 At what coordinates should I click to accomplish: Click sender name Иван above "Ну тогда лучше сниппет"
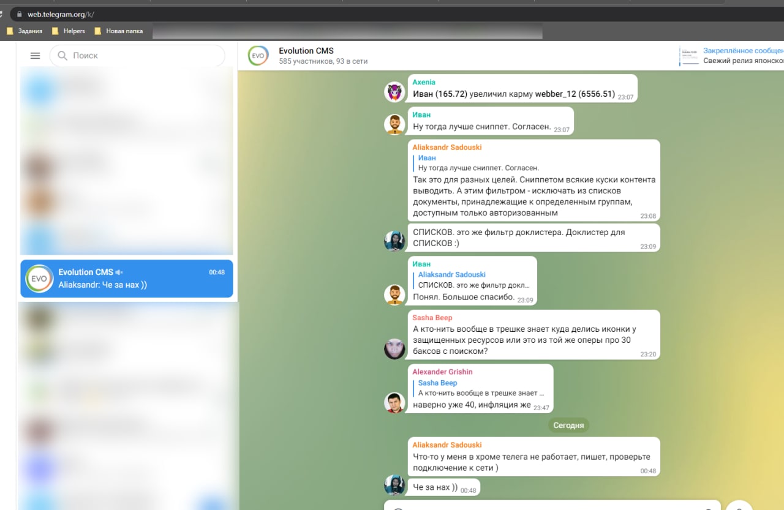(x=421, y=114)
